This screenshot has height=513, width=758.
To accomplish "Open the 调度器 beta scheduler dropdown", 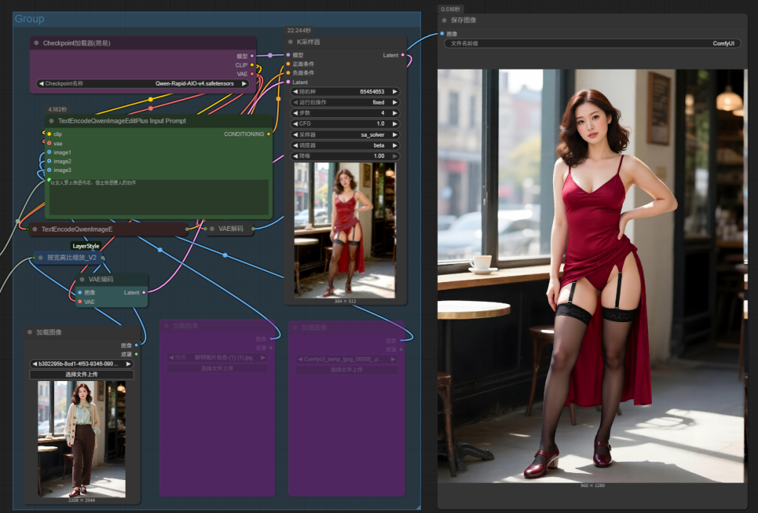I will [345, 145].
